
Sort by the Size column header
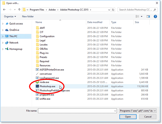[x=137, y=22]
